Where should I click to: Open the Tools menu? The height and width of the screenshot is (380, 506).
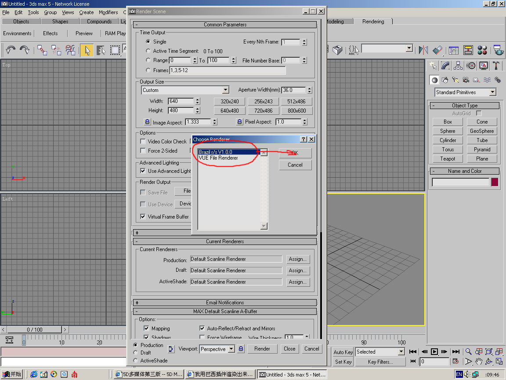point(33,12)
